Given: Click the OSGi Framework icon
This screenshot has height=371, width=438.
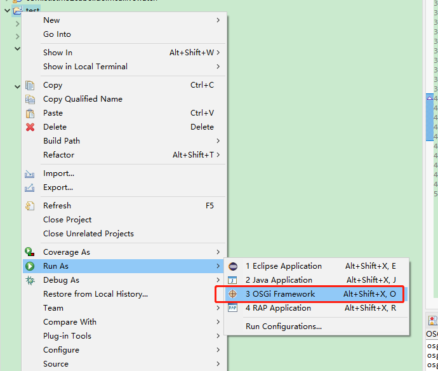Looking at the screenshot, I should (x=232, y=294).
